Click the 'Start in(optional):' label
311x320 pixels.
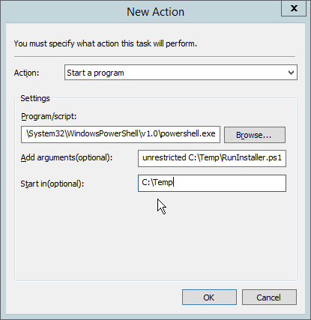52,184
